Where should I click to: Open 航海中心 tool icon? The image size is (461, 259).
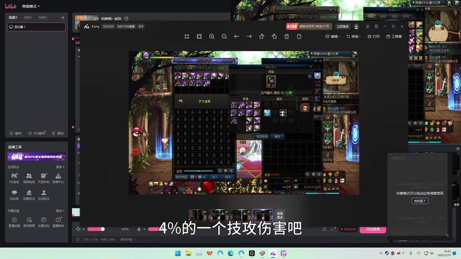tap(58, 178)
